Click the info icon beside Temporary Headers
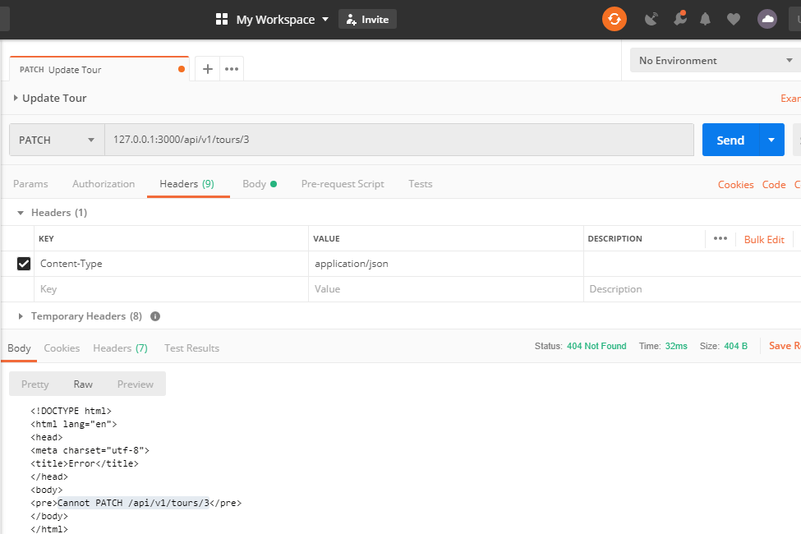801x534 pixels. (155, 315)
